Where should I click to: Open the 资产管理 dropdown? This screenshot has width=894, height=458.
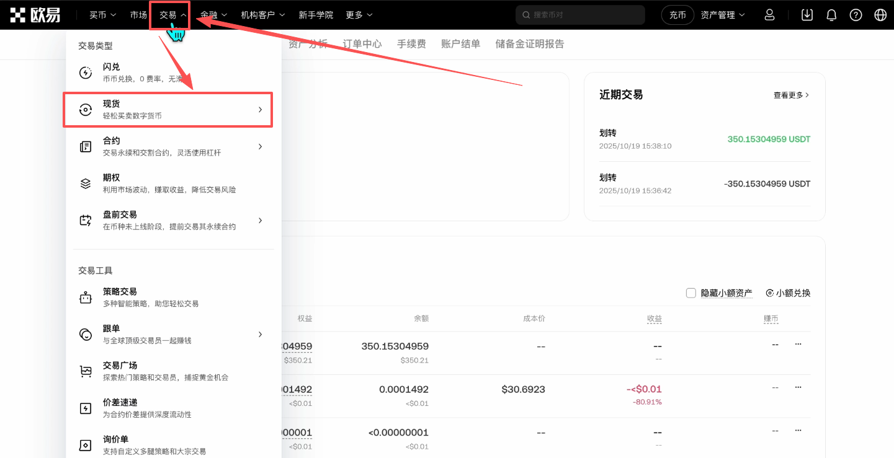tap(722, 14)
